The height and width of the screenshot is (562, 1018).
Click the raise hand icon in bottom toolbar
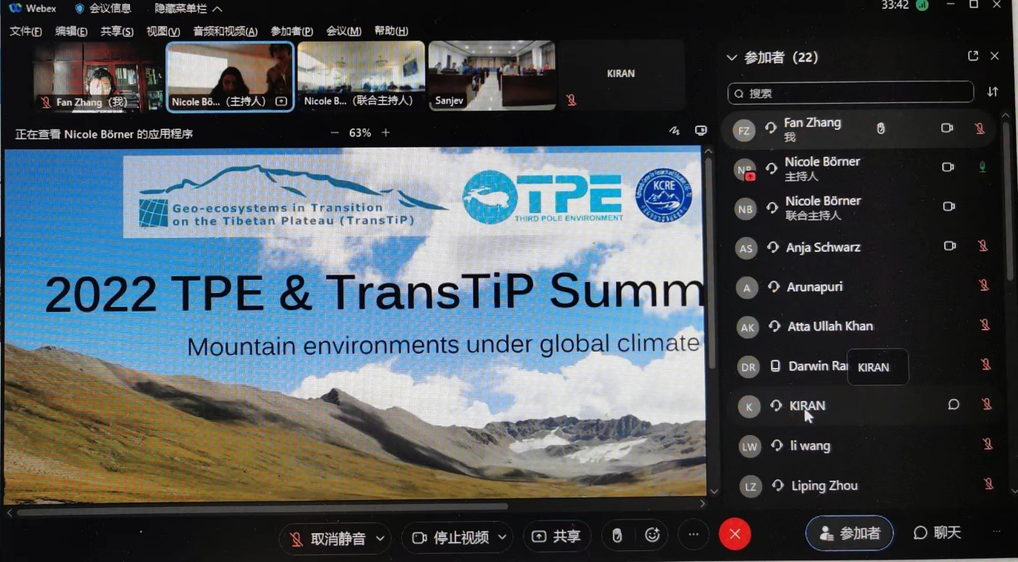point(617,536)
